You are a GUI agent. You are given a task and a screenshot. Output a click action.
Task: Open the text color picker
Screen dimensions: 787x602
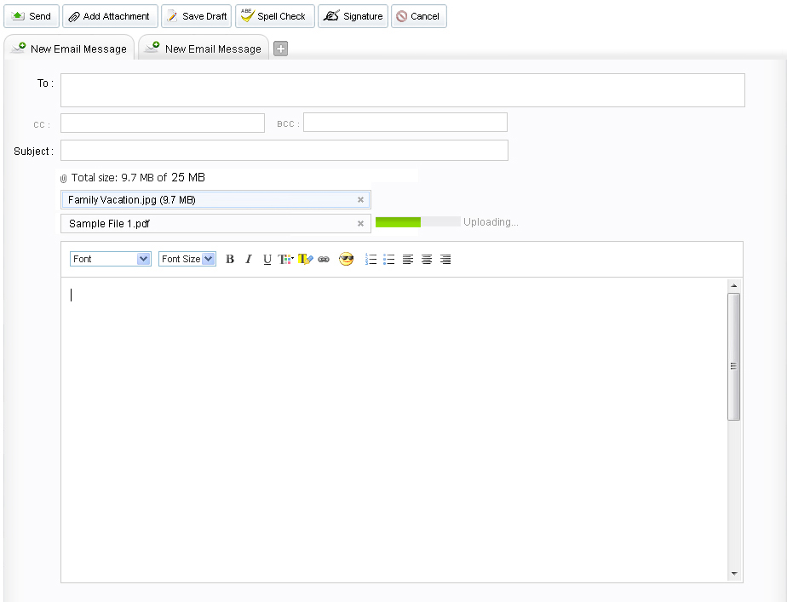point(285,260)
